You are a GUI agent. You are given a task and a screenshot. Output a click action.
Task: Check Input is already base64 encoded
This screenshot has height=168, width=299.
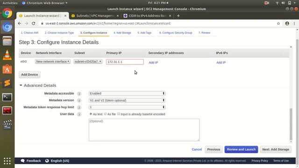click(119, 114)
